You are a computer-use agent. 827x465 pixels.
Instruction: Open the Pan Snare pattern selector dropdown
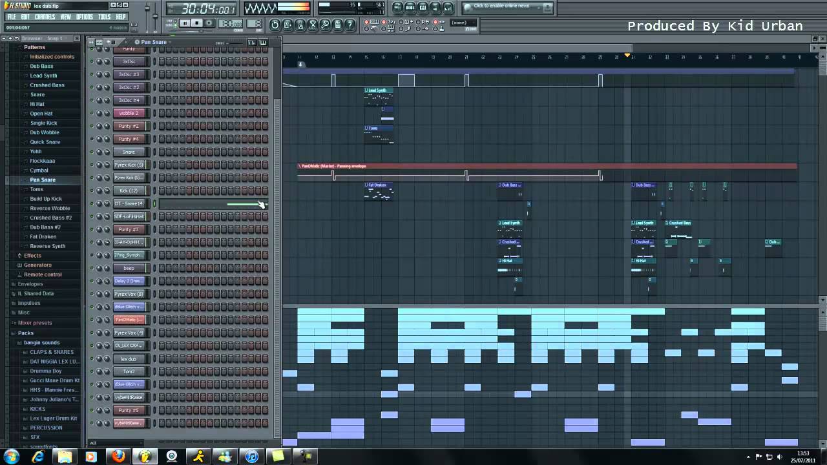click(x=154, y=42)
